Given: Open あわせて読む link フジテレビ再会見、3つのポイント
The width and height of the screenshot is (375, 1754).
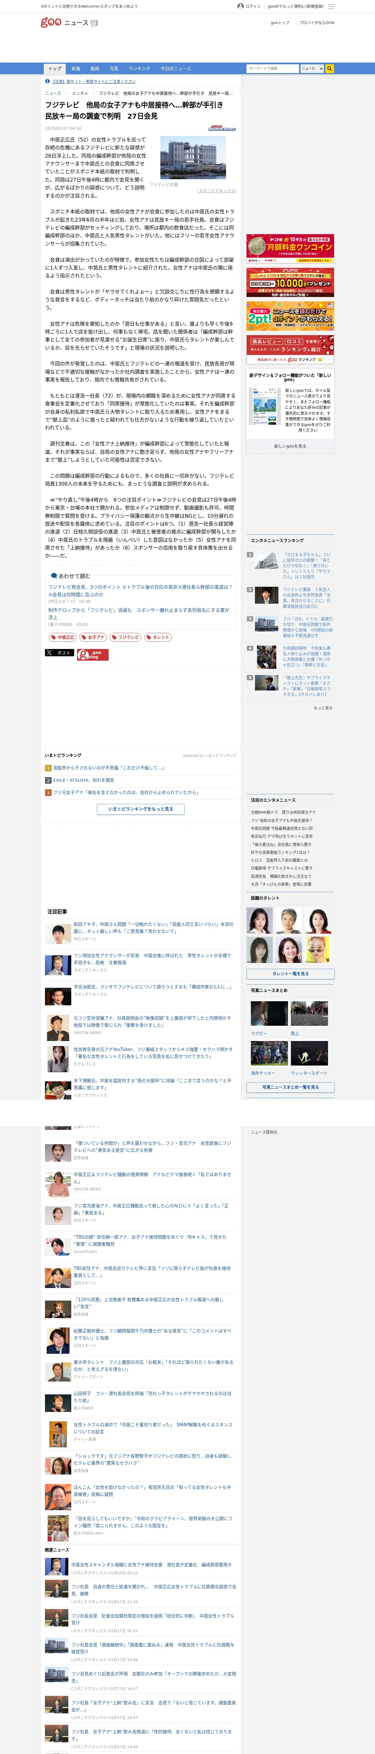Looking at the screenshot, I should click(140, 590).
